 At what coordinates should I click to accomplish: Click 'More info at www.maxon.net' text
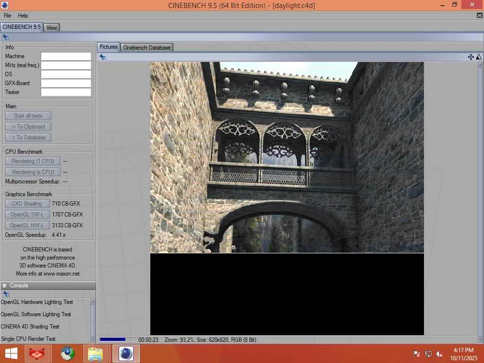(x=48, y=274)
